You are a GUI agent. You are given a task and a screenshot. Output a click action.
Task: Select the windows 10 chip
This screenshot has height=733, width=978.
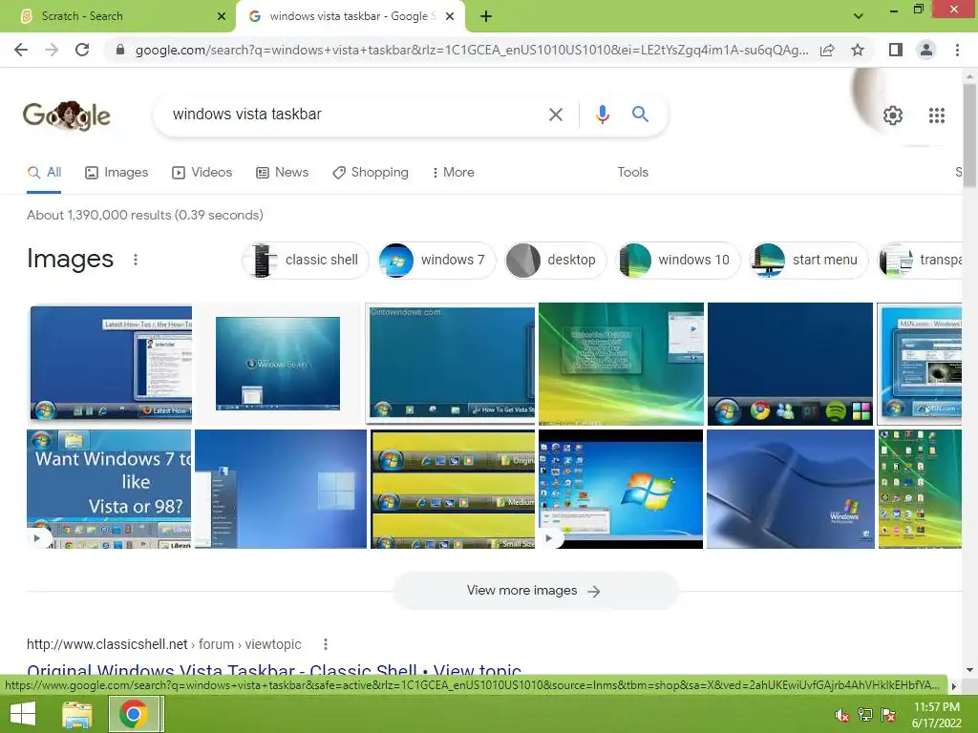coord(677,260)
